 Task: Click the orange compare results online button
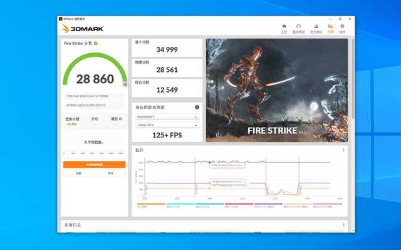(95, 165)
